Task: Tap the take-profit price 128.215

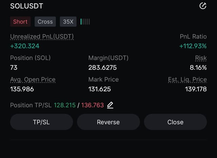Action: tap(65, 105)
